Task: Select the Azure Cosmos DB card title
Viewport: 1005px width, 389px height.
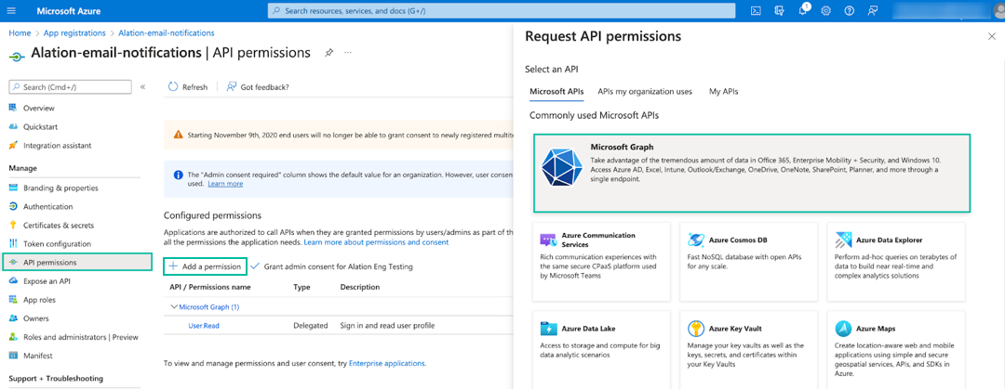Action: tap(738, 240)
